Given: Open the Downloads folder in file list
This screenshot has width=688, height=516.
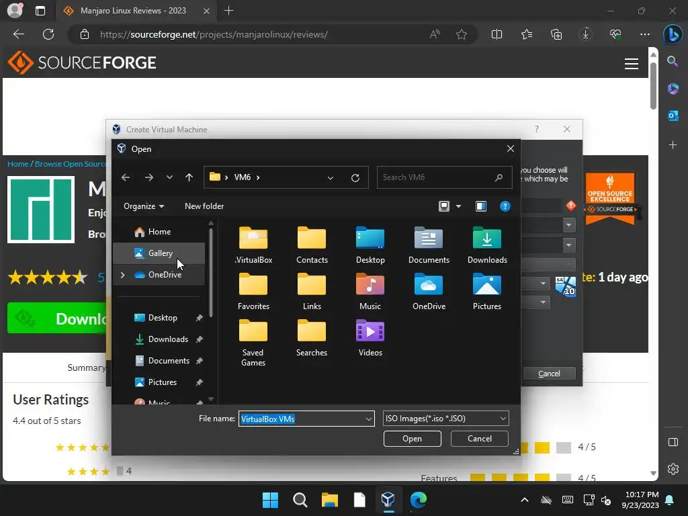Looking at the screenshot, I should point(487,245).
